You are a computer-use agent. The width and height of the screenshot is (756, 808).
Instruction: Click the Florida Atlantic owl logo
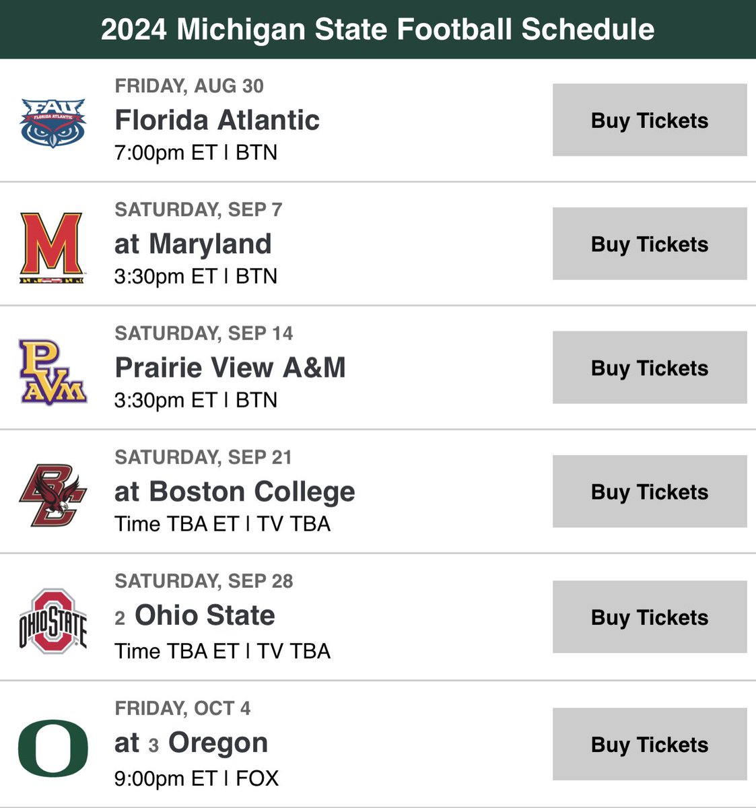(x=53, y=123)
